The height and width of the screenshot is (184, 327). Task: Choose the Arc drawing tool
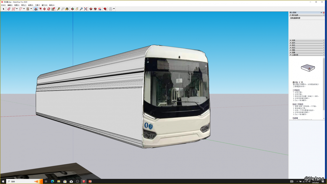click(x=21, y=9)
